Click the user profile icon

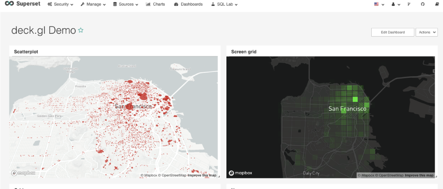[393, 4]
